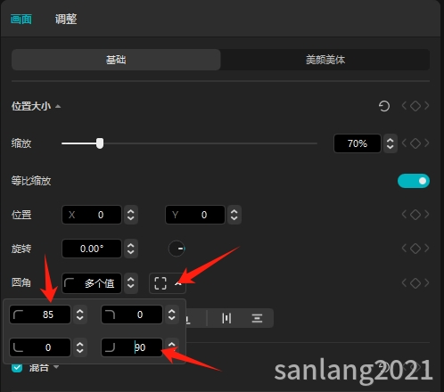Click the 位置 X input field

(x=92, y=215)
